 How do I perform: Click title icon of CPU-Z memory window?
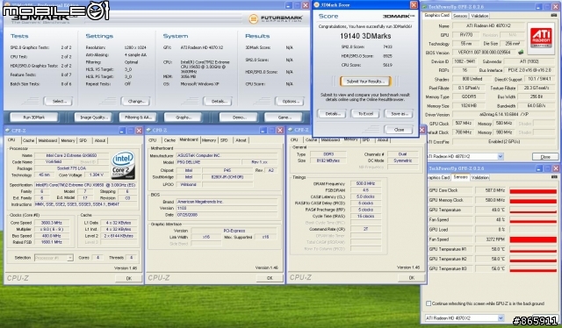click(291, 130)
